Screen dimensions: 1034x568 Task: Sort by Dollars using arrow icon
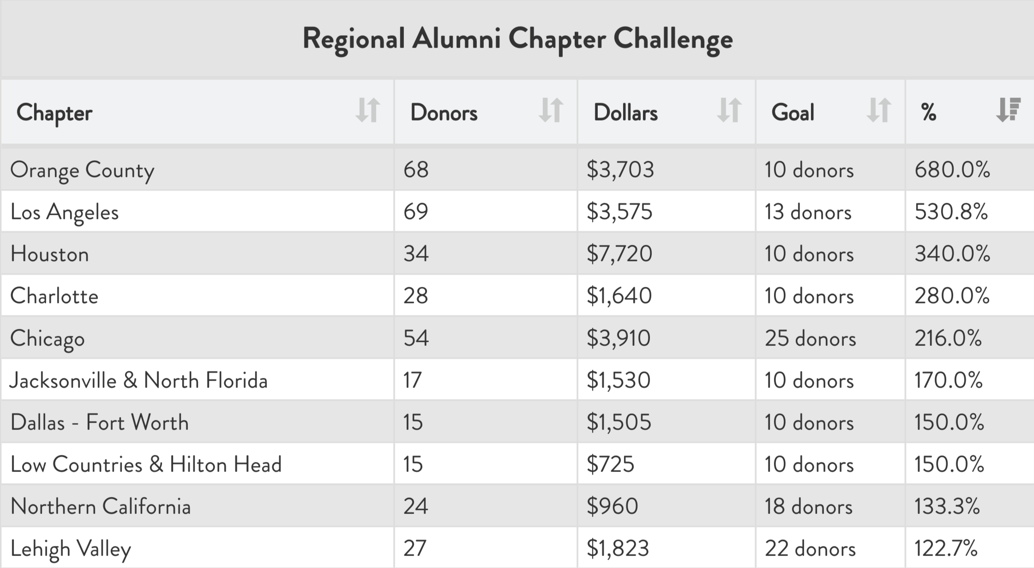point(729,110)
